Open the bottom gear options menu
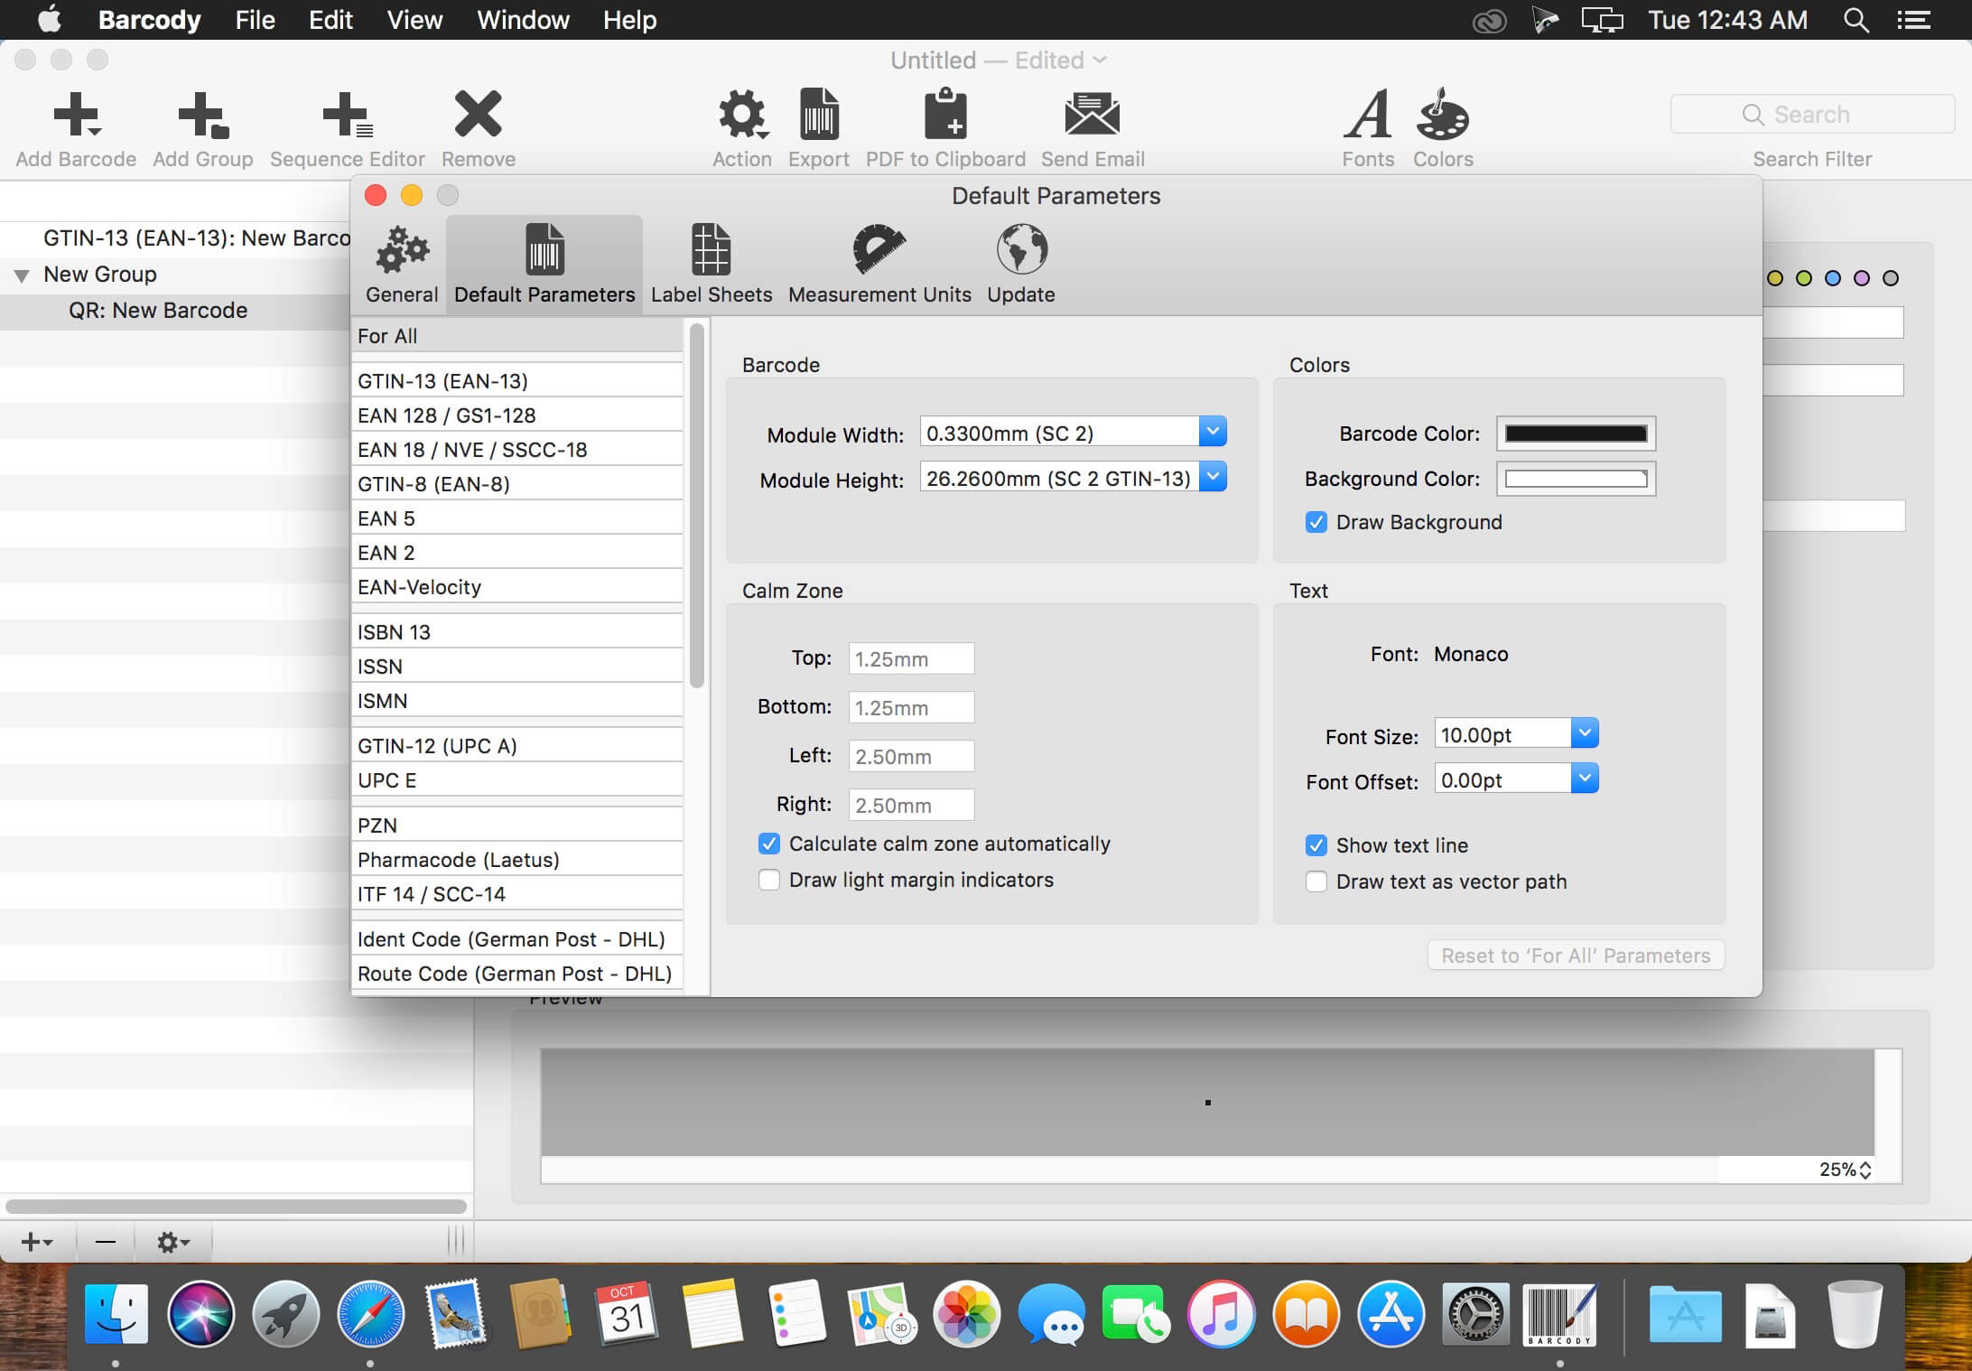 (x=173, y=1243)
